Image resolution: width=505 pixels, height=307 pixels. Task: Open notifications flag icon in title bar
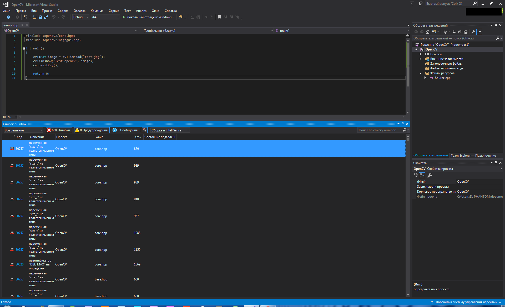click(x=412, y=4)
